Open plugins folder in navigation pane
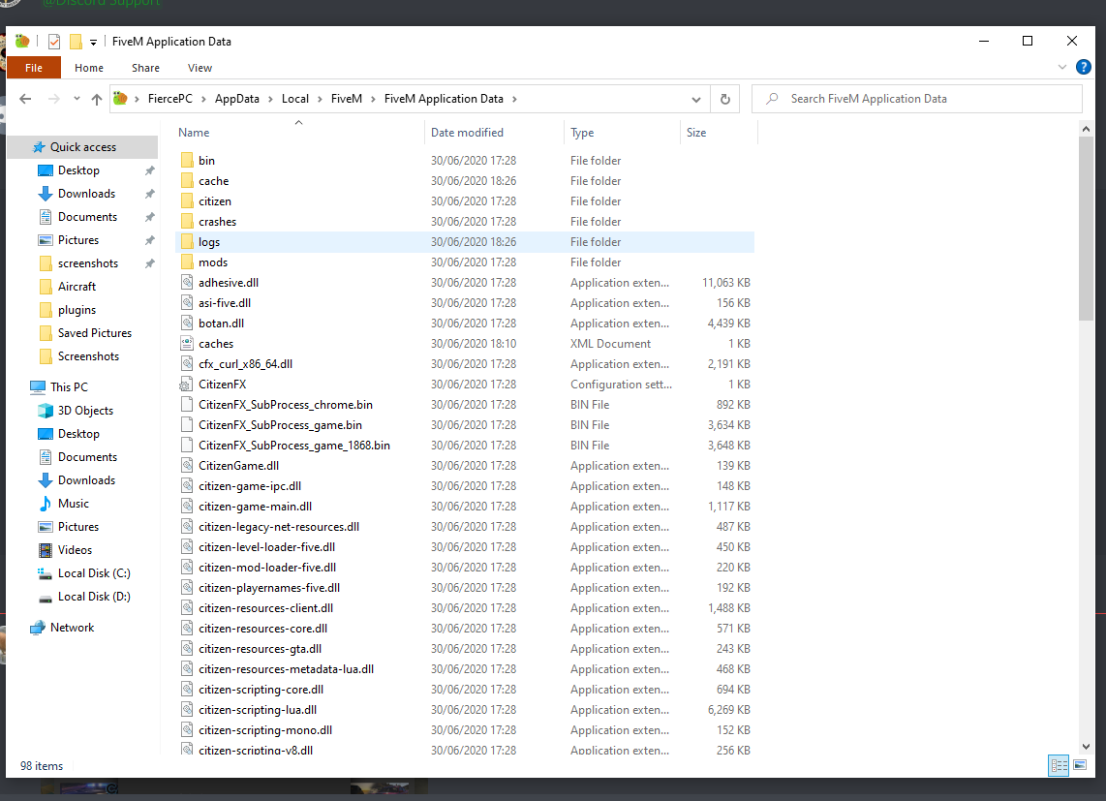This screenshot has height=801, width=1106. coord(77,310)
